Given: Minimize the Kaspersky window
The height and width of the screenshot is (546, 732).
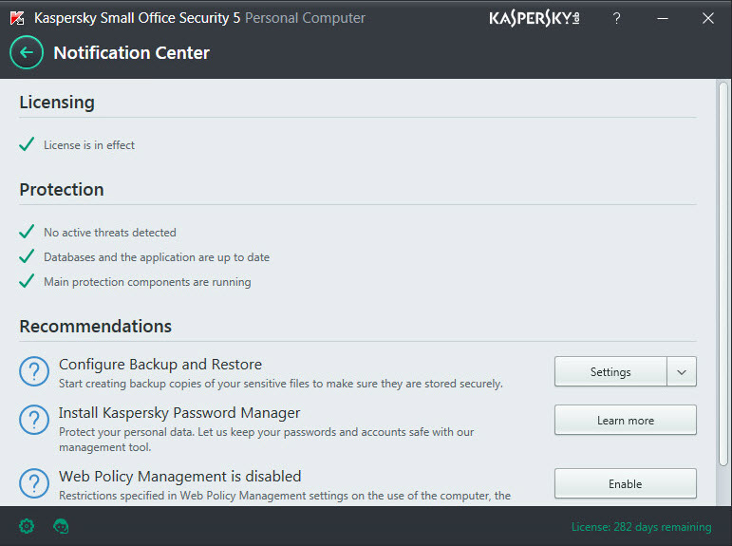Looking at the screenshot, I should point(663,18).
